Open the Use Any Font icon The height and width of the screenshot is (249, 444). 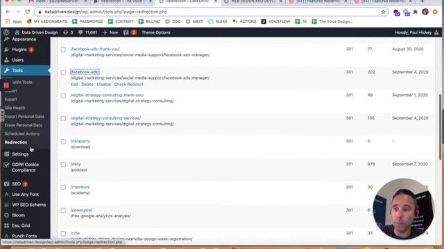coord(6,194)
